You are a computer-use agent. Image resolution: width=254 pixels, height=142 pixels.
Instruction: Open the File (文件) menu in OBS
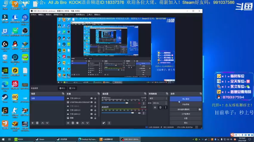[34, 15]
